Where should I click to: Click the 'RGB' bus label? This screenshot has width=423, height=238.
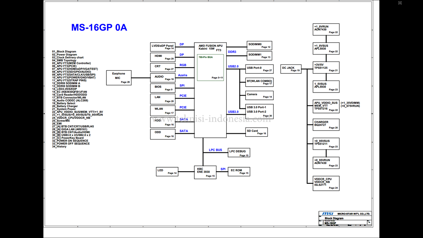(x=183, y=65)
